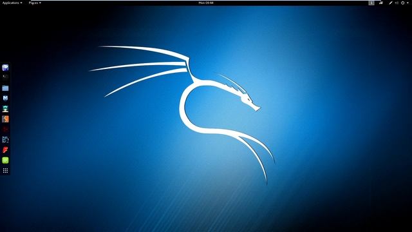
Task: Launch Faraday with the red F icon
Action: (x=5, y=150)
